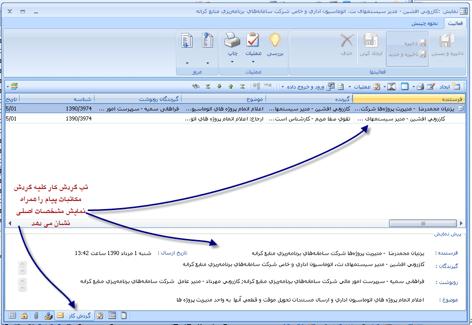
Task: Open the paperclip attachments tab icon
Action: (x=36, y=315)
